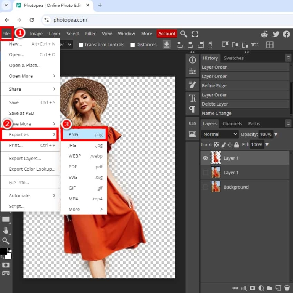Image resolution: width=293 pixels, height=293 pixels.
Task: Select the Hand tool
Action: coord(6,230)
